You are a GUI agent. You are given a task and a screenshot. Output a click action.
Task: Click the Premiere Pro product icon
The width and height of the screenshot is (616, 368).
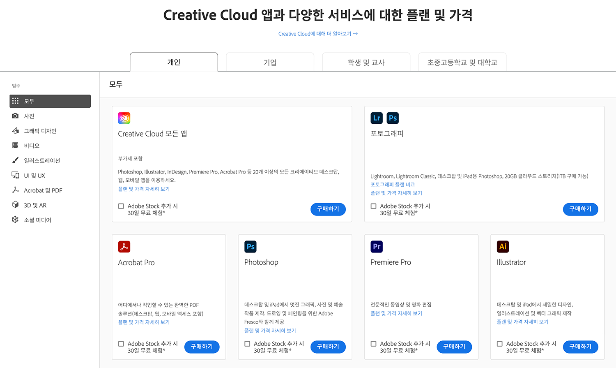coord(376,247)
